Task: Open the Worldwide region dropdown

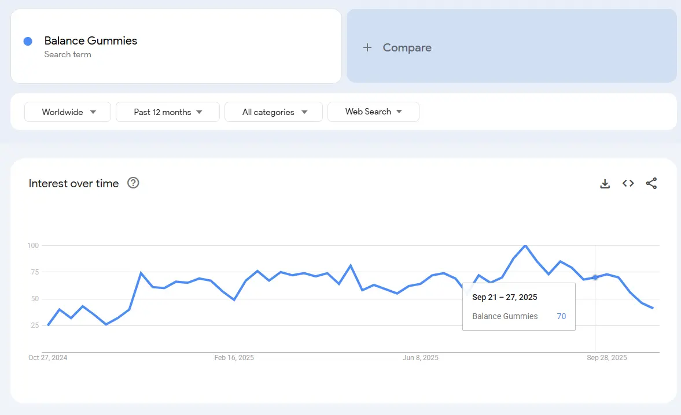Action: 67,112
